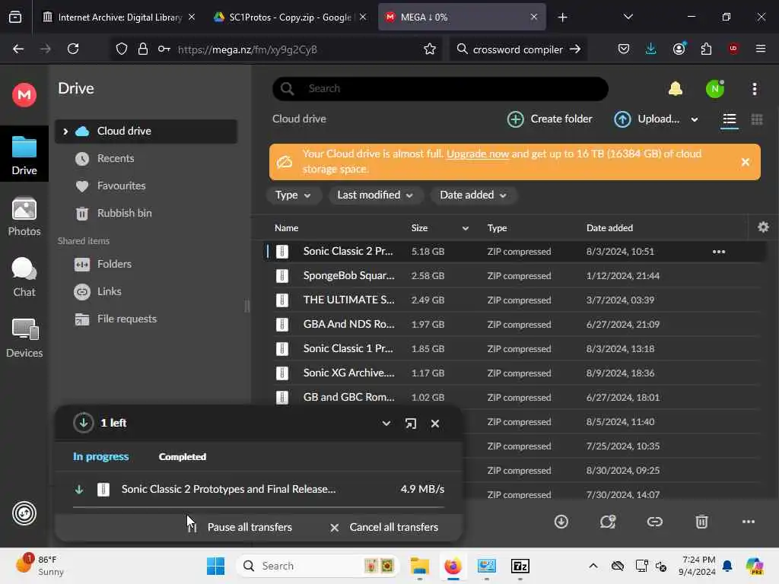Focus the MEGA search field
Viewport: 779px width, 584px height.
[440, 89]
